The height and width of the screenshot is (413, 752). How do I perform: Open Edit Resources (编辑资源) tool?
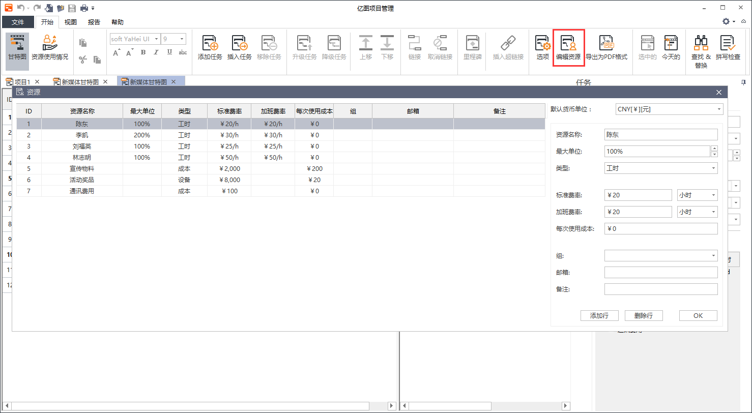568,48
